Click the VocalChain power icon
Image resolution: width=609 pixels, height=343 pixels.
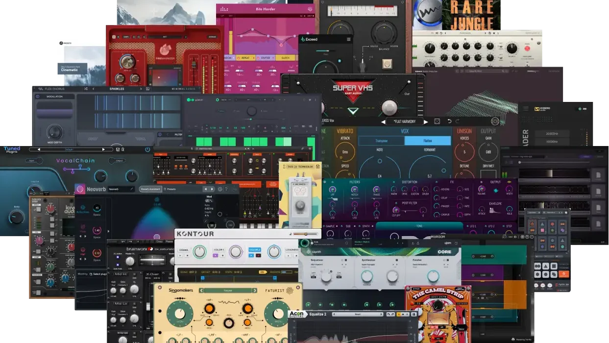click(147, 149)
